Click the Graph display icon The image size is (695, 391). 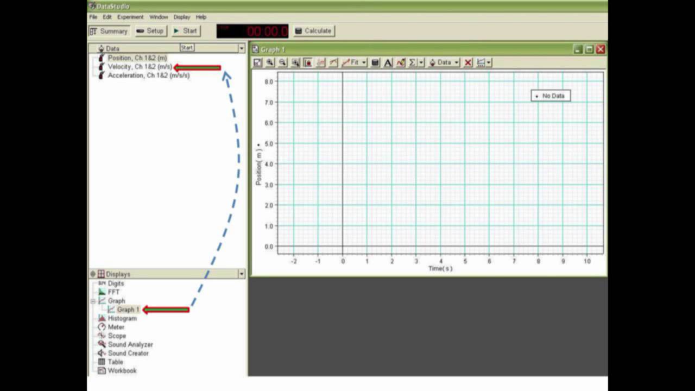102,301
